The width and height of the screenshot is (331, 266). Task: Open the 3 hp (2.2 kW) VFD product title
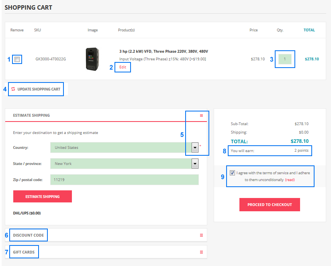[163, 51]
